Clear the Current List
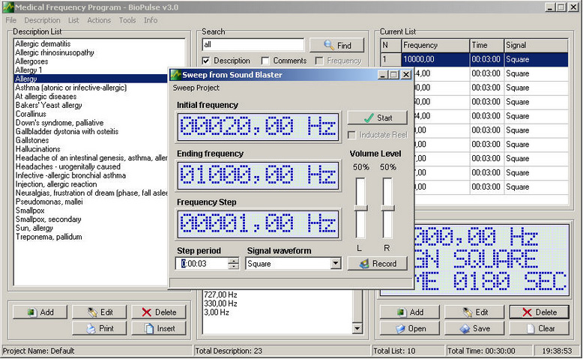 (x=539, y=328)
